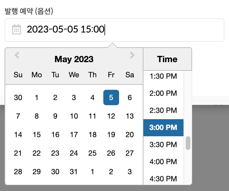Select May 20 Saturday date
The height and width of the screenshot is (191, 229).
pyautogui.click(x=130, y=135)
